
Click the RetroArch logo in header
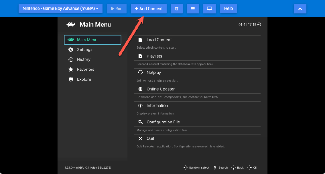click(x=71, y=25)
